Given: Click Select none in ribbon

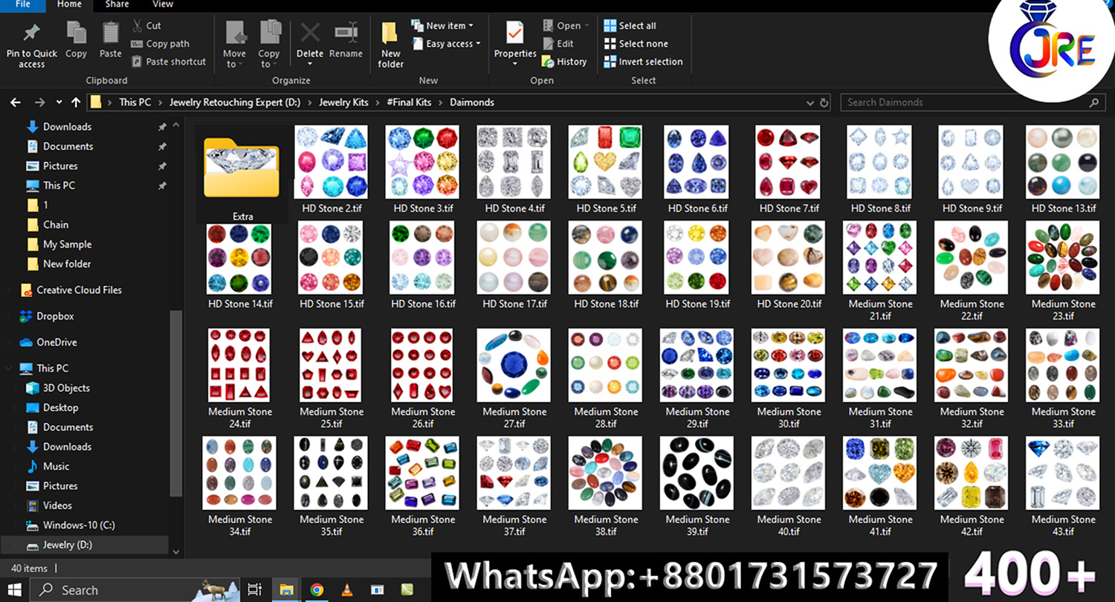Looking at the screenshot, I should click(x=636, y=44).
